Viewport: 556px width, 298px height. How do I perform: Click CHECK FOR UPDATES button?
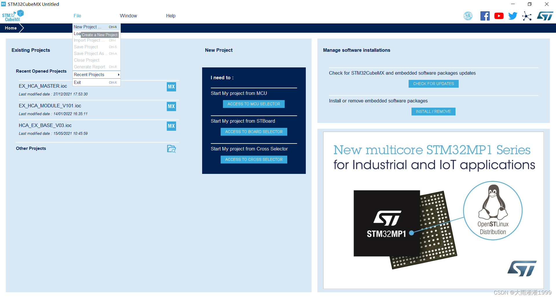tap(434, 84)
